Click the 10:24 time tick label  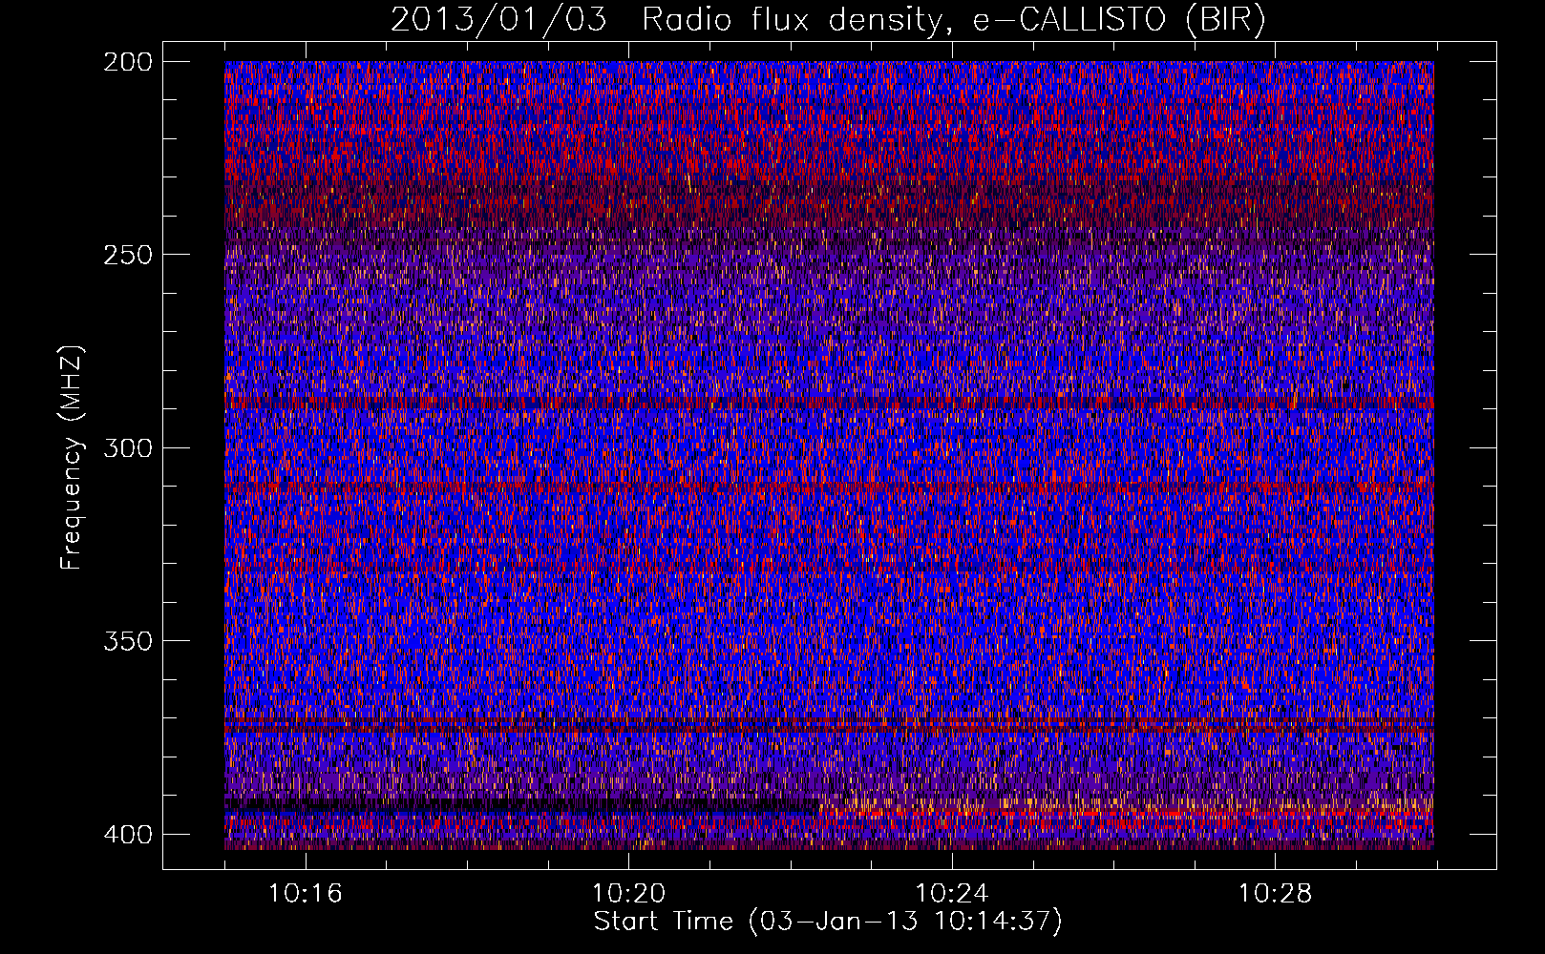pyautogui.click(x=952, y=894)
